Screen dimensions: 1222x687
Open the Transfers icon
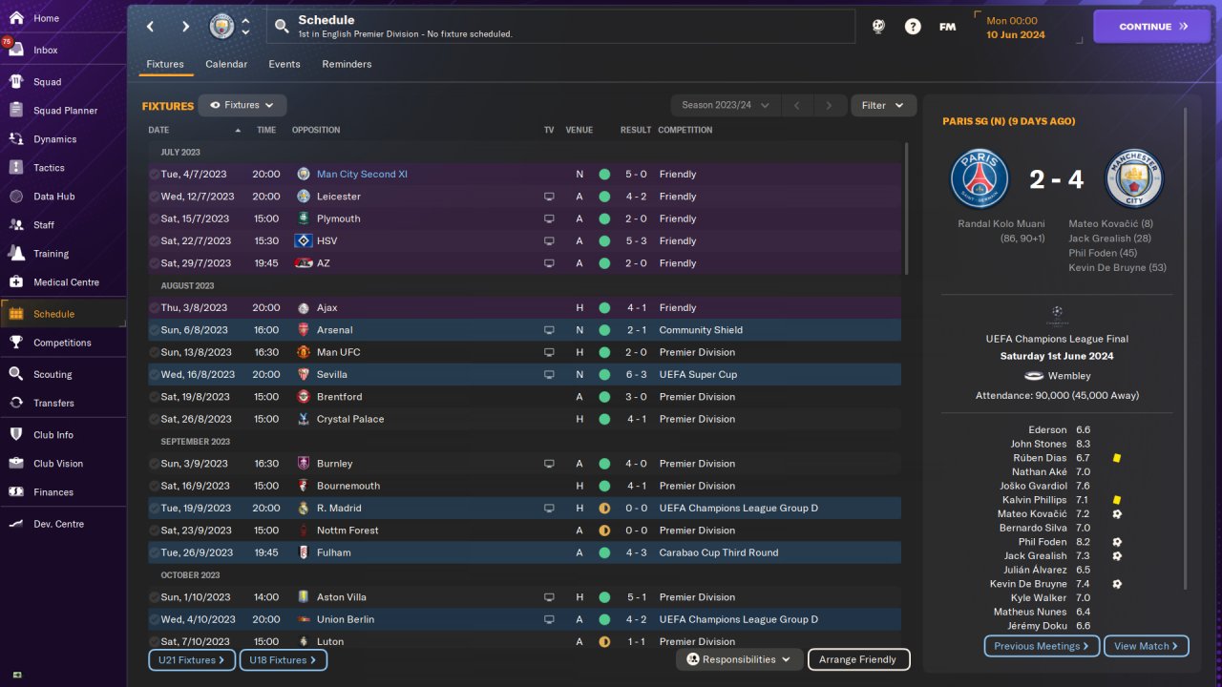point(16,404)
